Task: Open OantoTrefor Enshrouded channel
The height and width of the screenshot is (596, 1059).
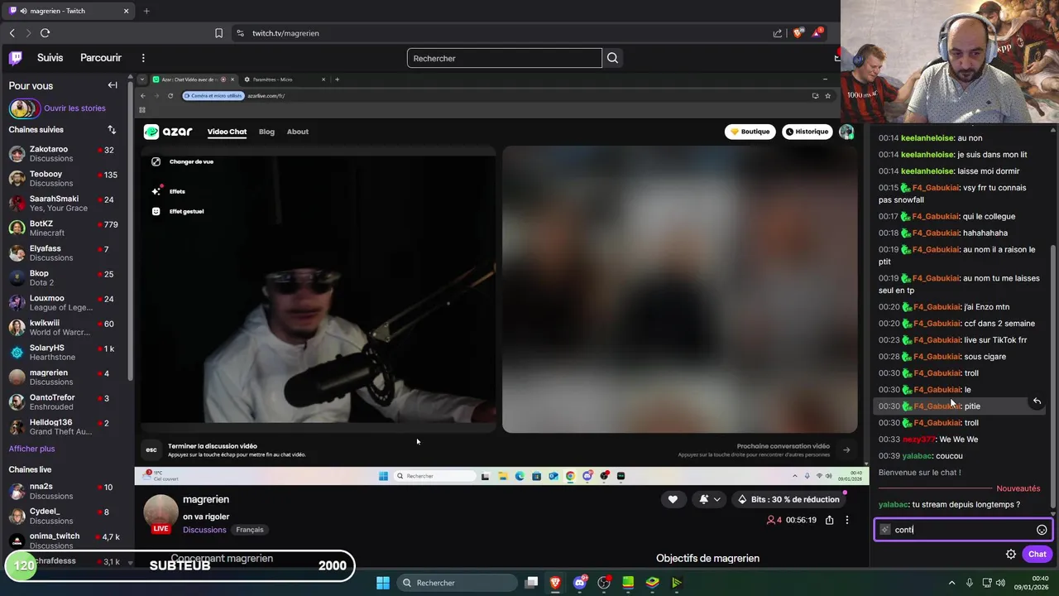Action: pyautogui.click(x=65, y=402)
